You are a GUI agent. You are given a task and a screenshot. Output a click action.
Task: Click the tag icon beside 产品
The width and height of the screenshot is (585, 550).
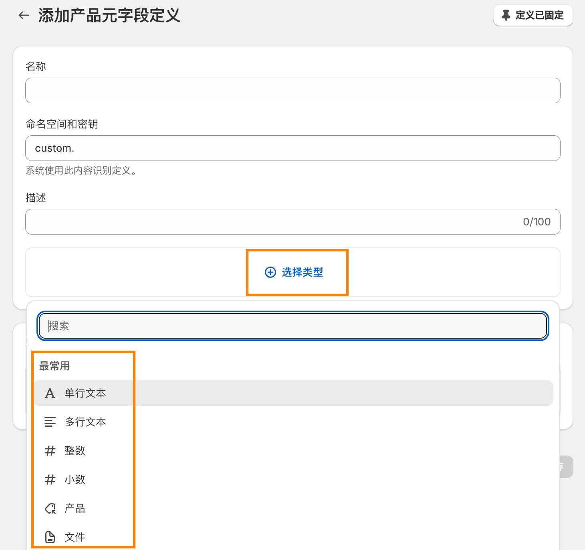click(x=50, y=508)
